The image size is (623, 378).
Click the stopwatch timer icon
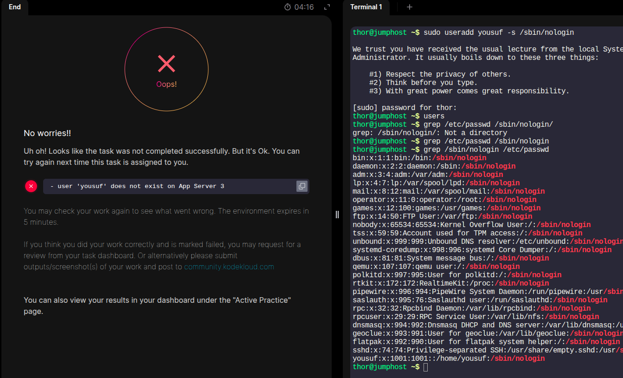pos(288,7)
